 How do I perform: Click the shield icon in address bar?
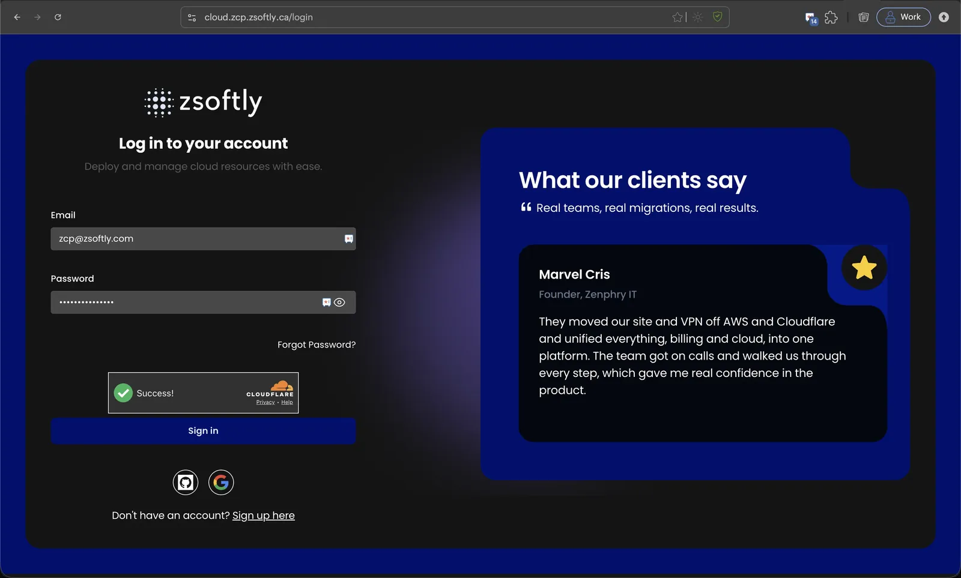coord(717,17)
